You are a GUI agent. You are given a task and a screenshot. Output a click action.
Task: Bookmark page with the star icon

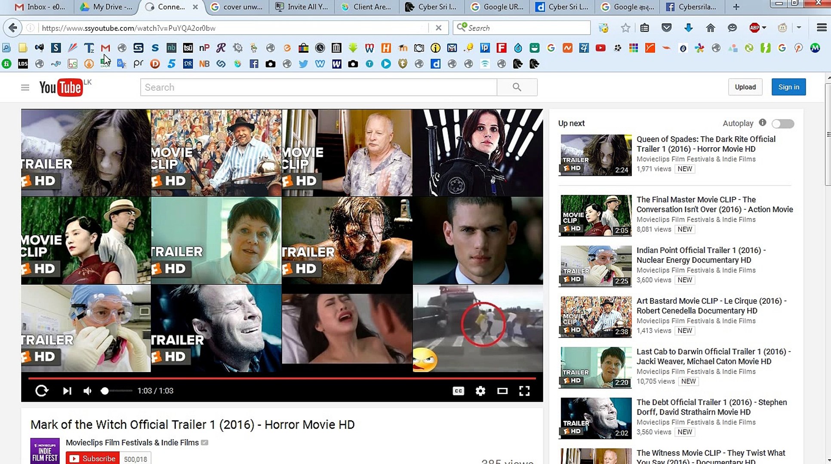pos(625,28)
